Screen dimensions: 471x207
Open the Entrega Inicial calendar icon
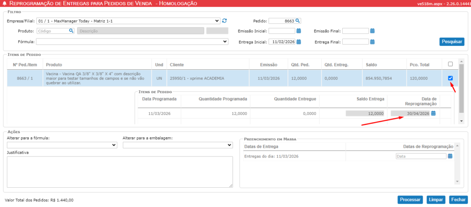tap(299, 42)
